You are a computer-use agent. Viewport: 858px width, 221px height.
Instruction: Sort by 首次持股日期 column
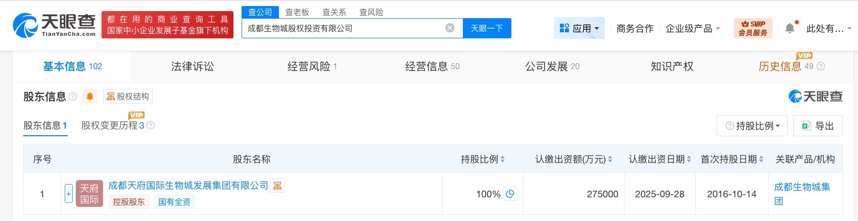pyautogui.click(x=761, y=159)
